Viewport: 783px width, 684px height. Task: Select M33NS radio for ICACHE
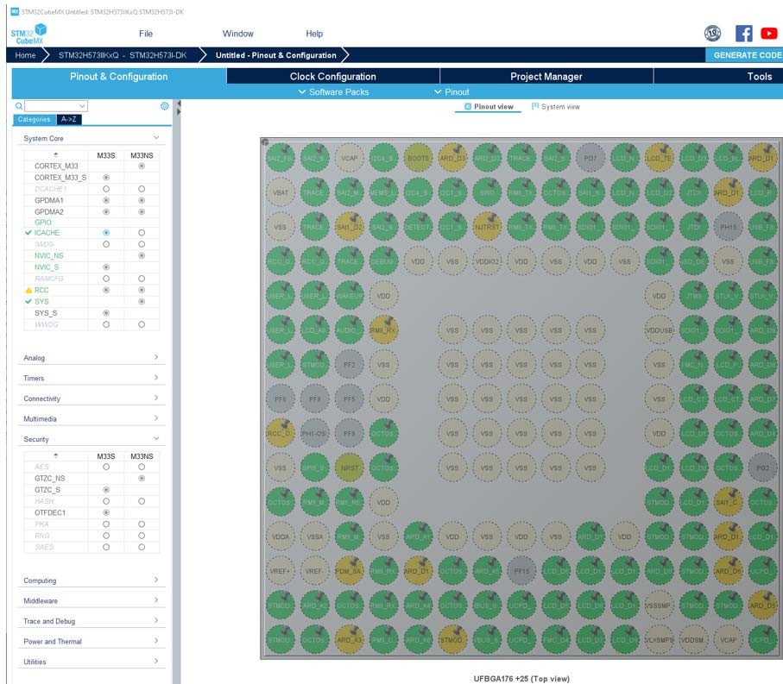(x=142, y=233)
